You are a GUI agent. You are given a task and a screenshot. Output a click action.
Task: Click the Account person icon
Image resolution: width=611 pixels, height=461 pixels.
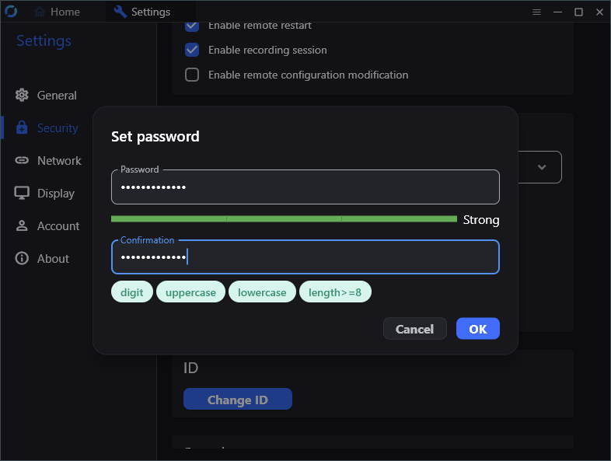click(22, 226)
